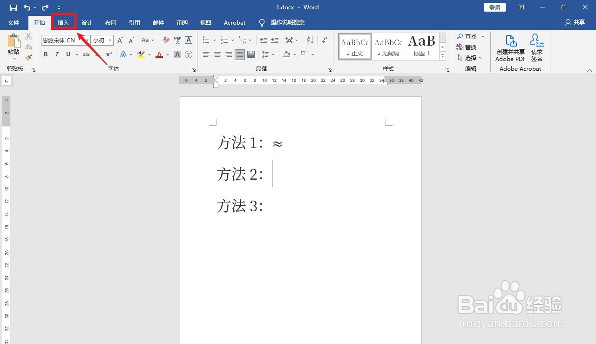Open Font dialog launcher
The image size is (596, 344).
pos(194,69)
